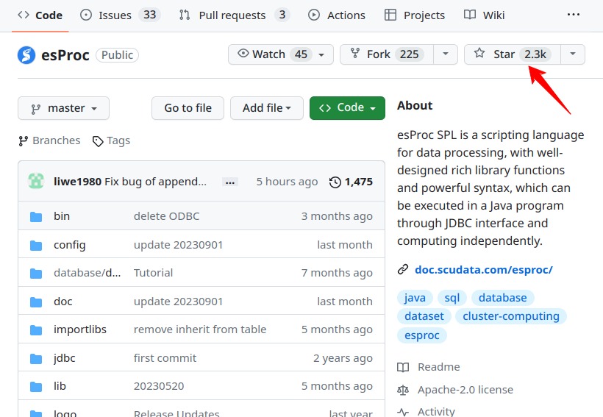Select the sql topic tag

(x=452, y=298)
